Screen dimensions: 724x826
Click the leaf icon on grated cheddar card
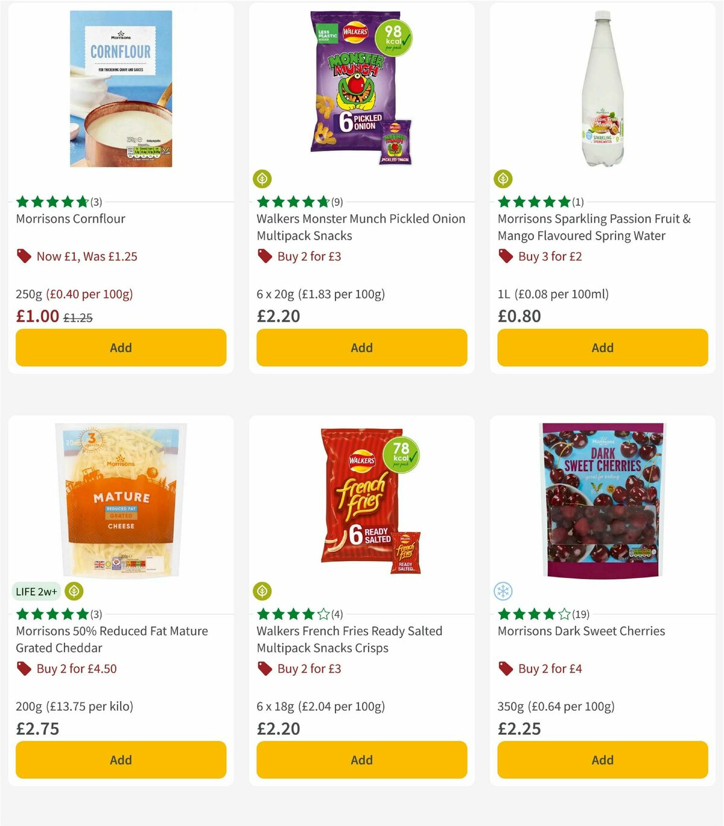coord(72,592)
